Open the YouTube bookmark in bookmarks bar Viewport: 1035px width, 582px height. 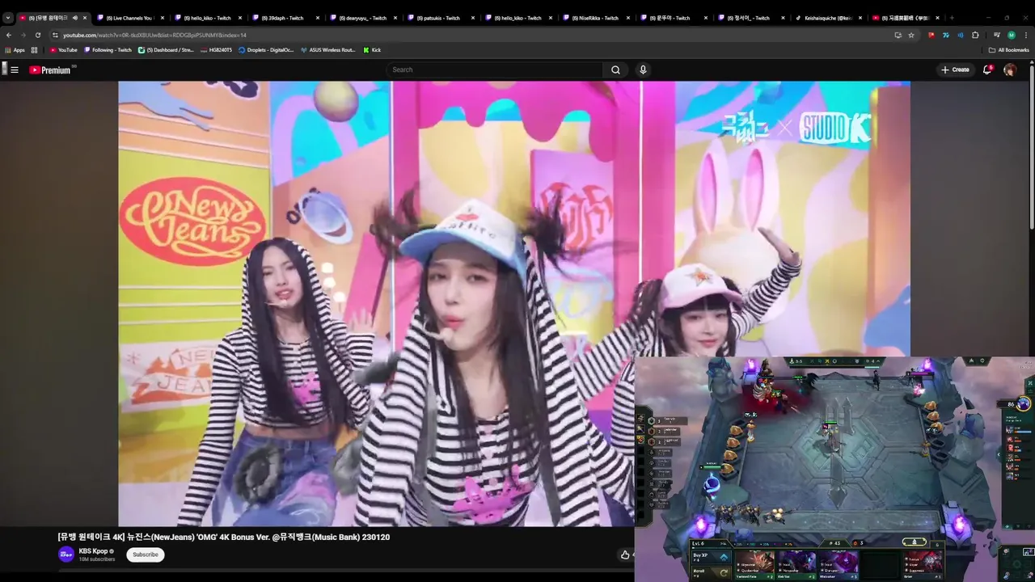(x=63, y=50)
